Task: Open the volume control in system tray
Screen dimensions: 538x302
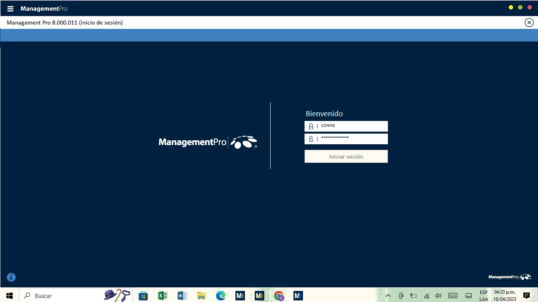Action: 438,296
